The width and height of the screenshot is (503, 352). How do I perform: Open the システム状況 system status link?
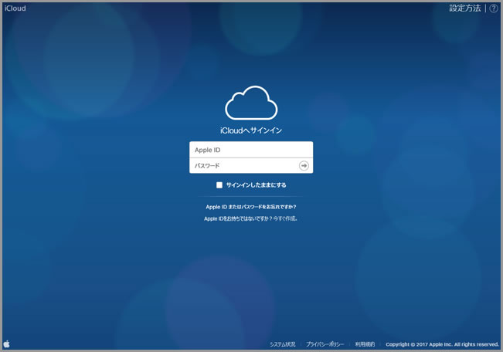point(282,344)
